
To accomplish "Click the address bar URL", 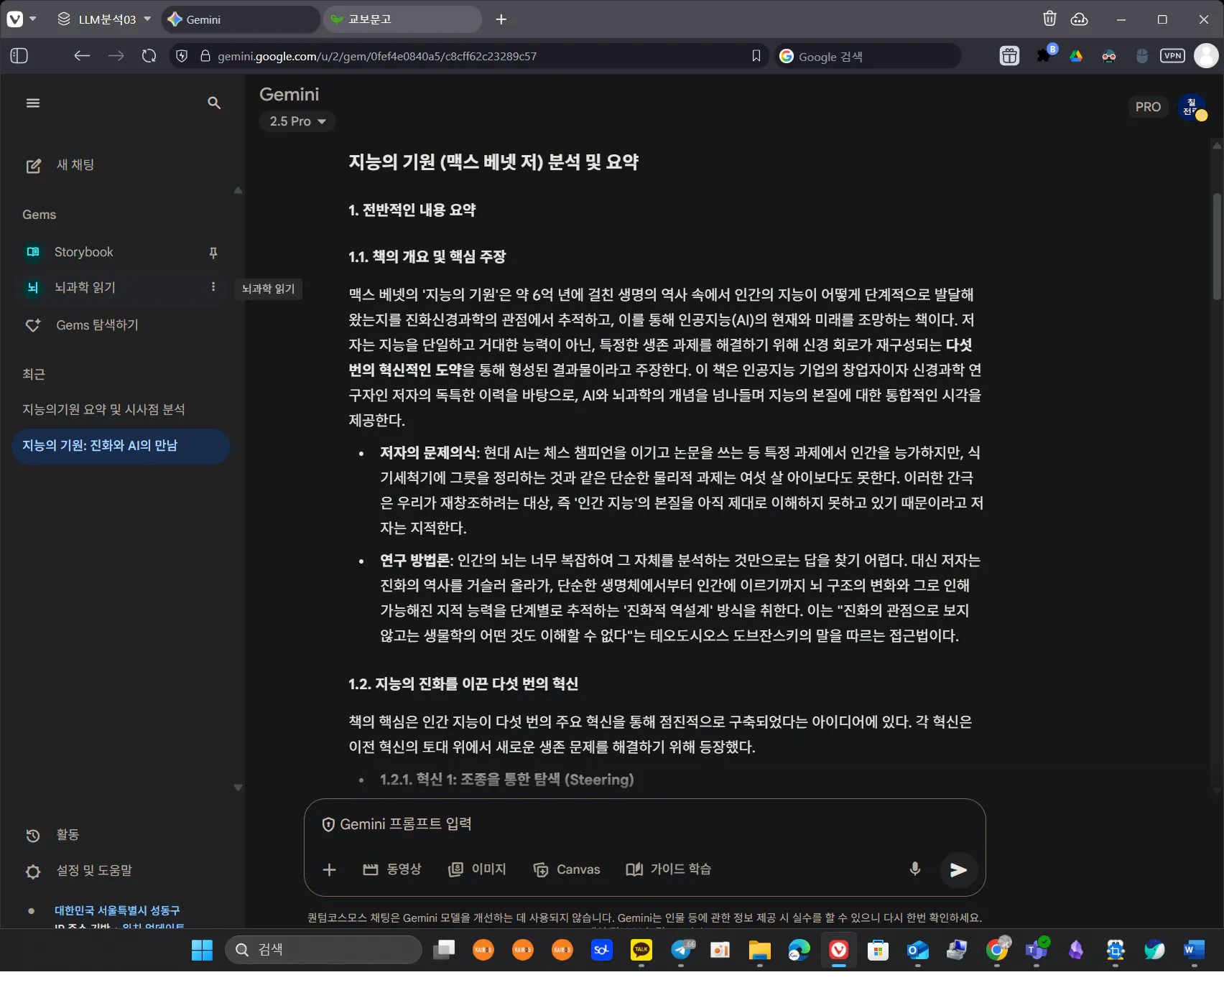I will click(x=377, y=56).
